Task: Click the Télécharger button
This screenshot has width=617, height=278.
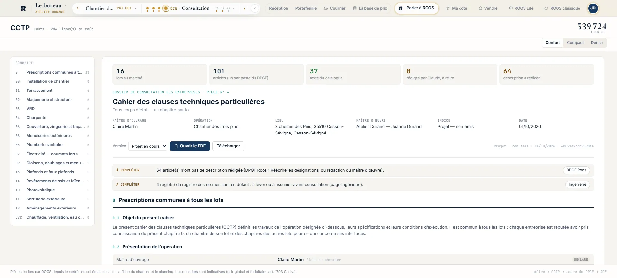Action: tap(228, 146)
